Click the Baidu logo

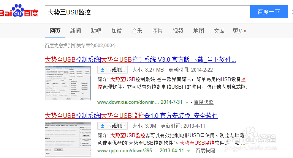19,11
